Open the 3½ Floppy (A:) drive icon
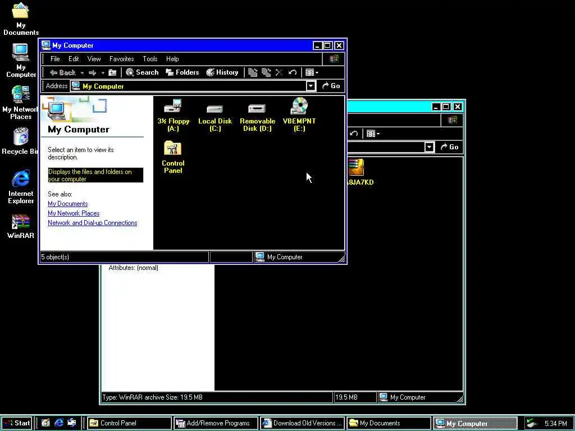575x431 pixels. tap(173, 115)
